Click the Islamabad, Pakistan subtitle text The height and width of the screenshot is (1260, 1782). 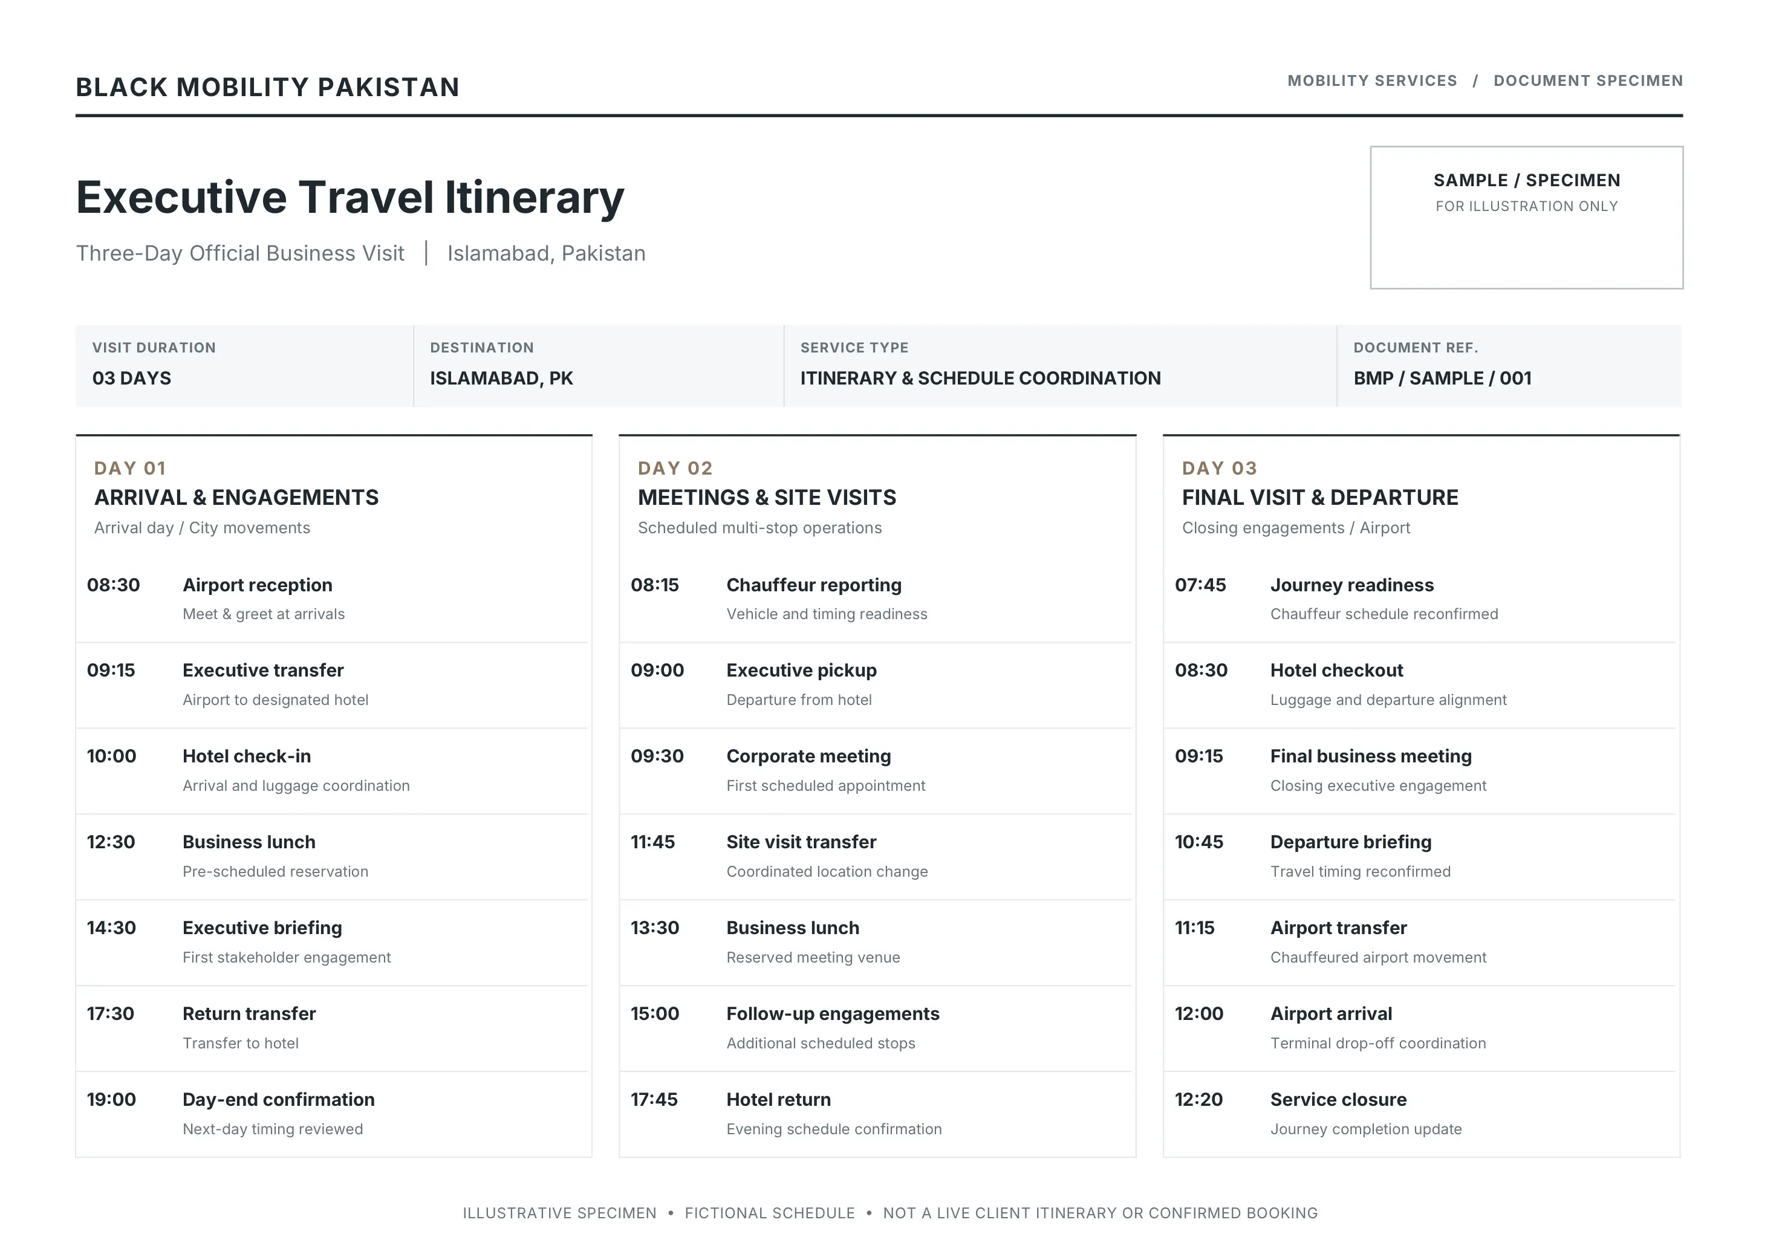(x=547, y=253)
